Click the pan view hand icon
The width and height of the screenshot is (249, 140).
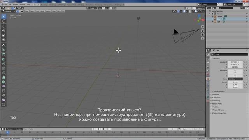coord(202,30)
